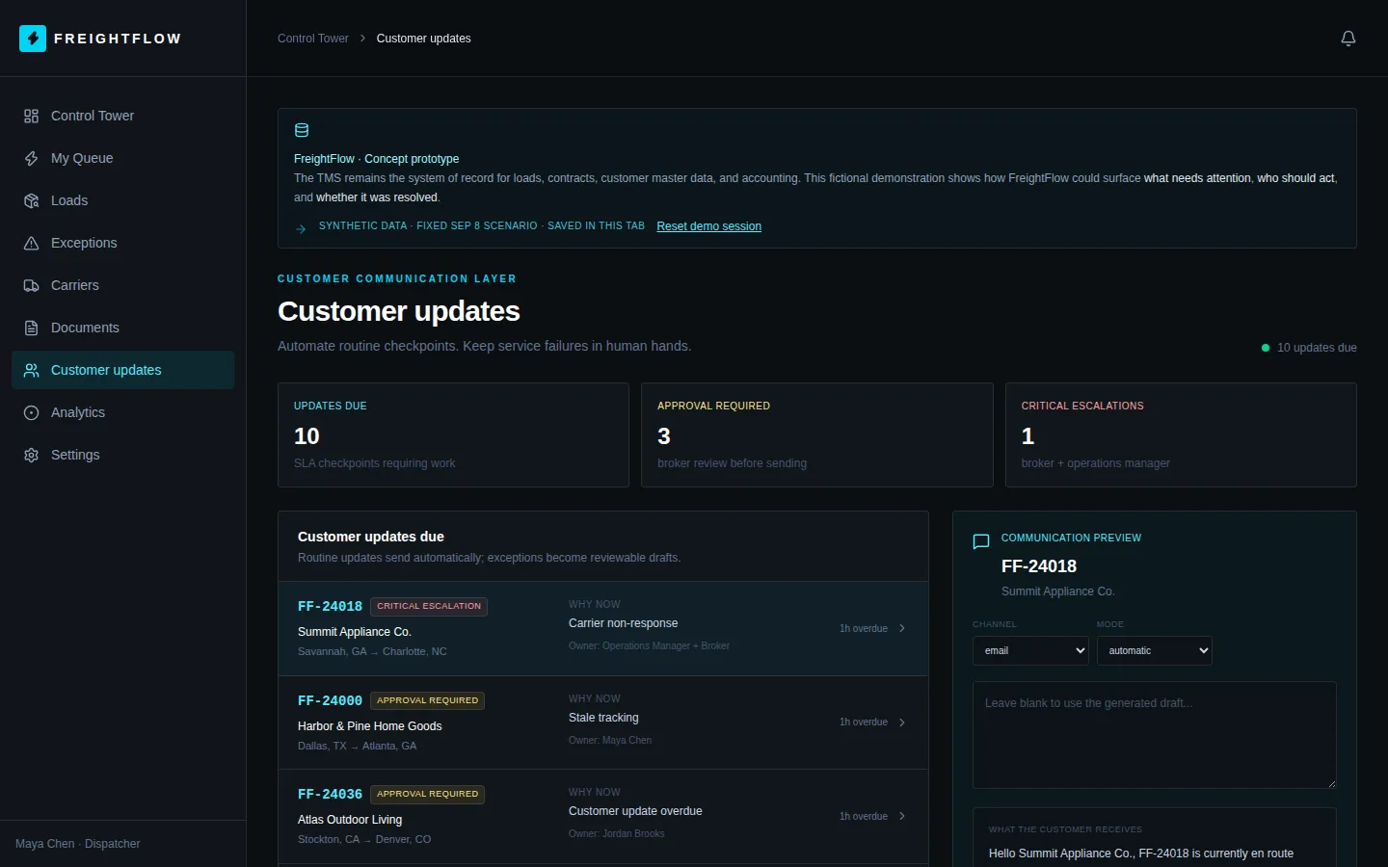This screenshot has width=1388, height=867.
Task: Click the custom message text area
Action: [x=1155, y=735]
